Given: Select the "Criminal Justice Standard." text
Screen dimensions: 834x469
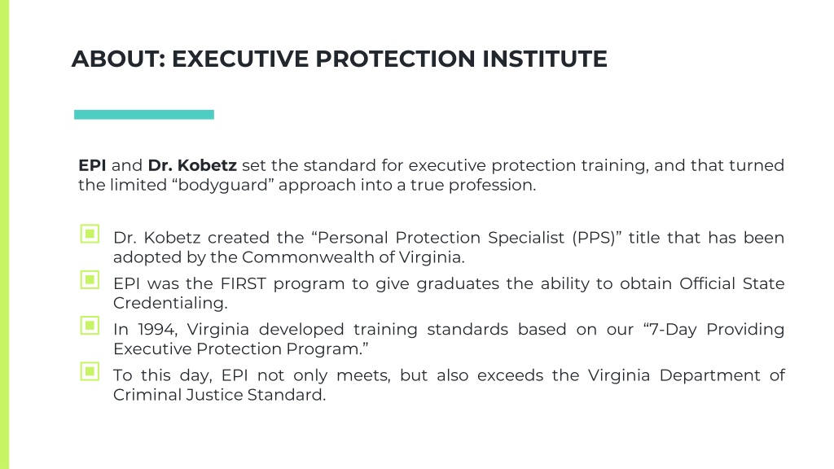Looking at the screenshot, I should click(x=219, y=395).
